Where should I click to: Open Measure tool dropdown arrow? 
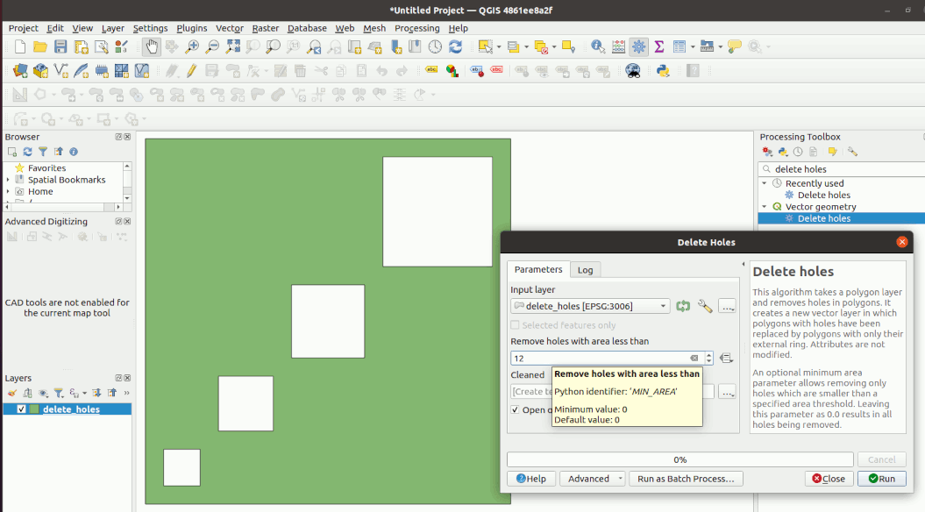(x=721, y=46)
